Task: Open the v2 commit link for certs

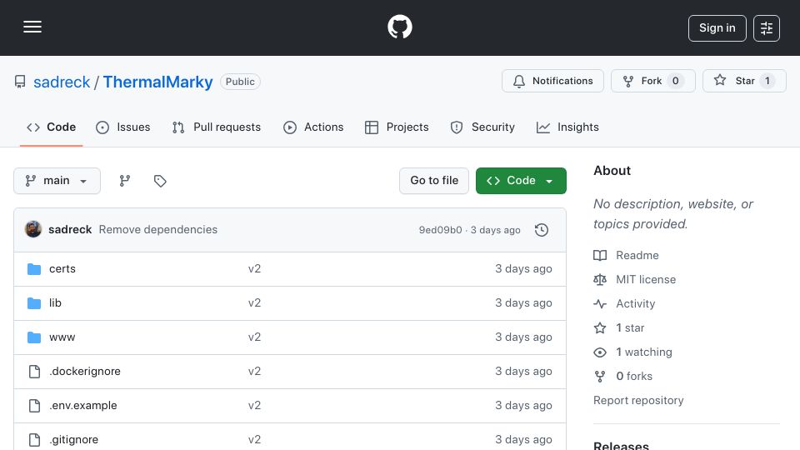Action: coord(255,269)
